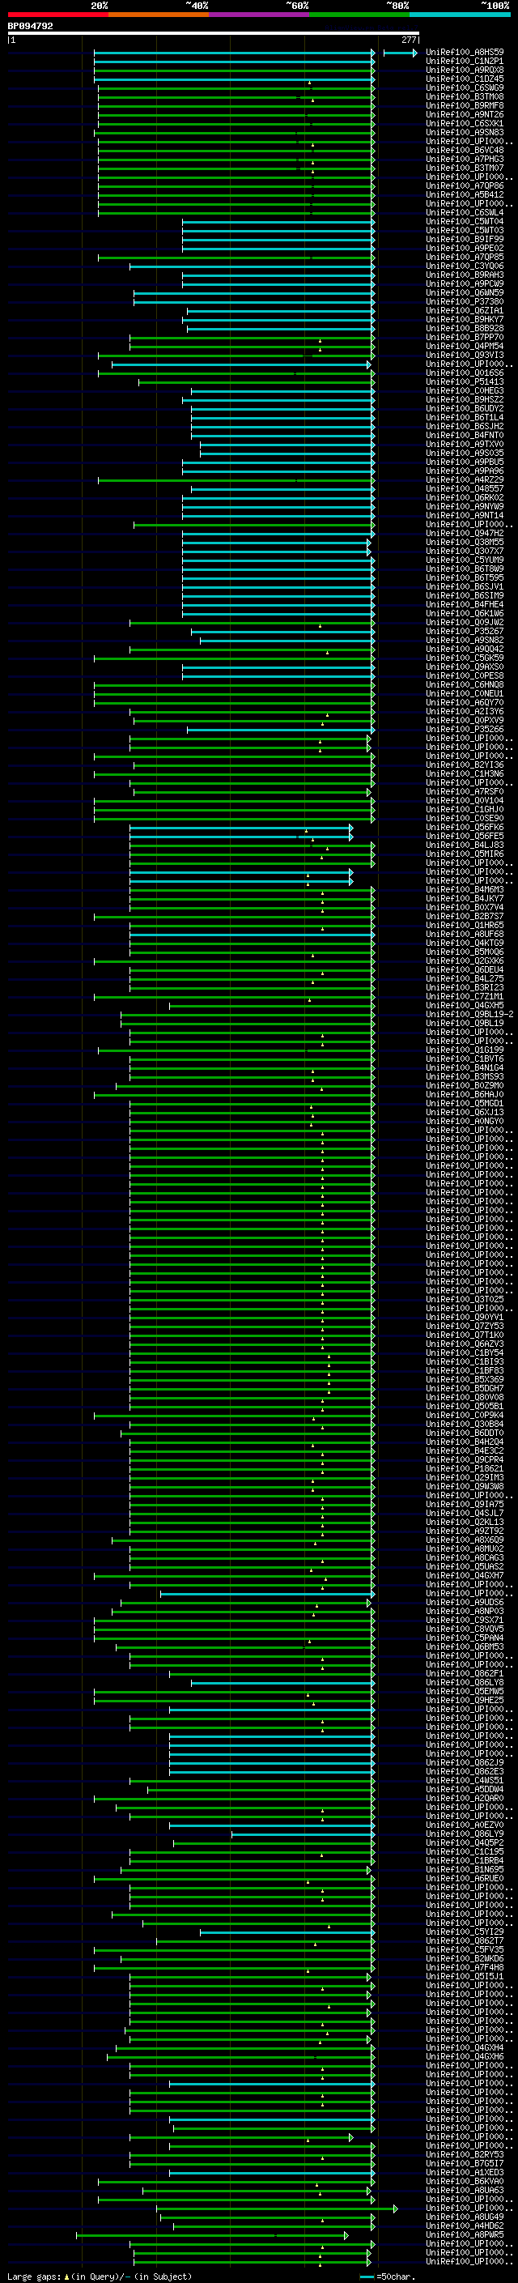Screen dimensions: 518x2283
Task: Select the UniRef100_A8UG49 label
Action: tap(465, 2217)
